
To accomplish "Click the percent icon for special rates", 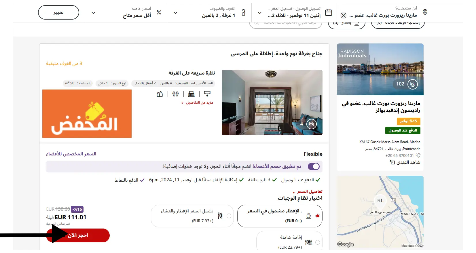I will tap(159, 12).
